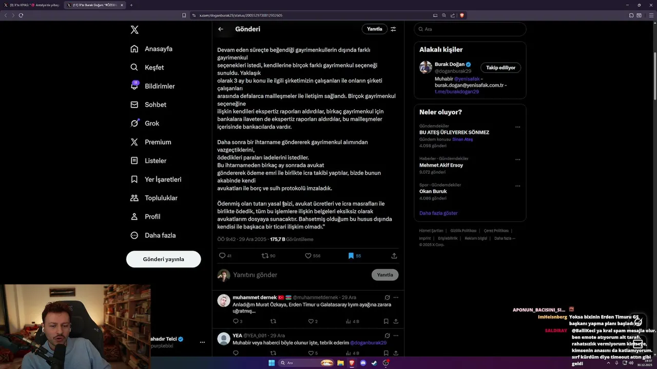Open Bildirimler notifications
This screenshot has height=369, width=657.
coord(152,86)
